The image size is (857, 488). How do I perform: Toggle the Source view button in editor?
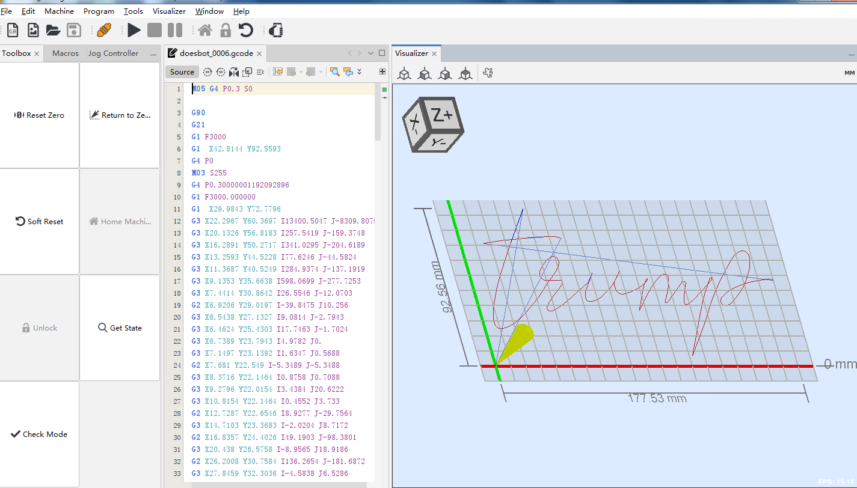[x=182, y=72]
